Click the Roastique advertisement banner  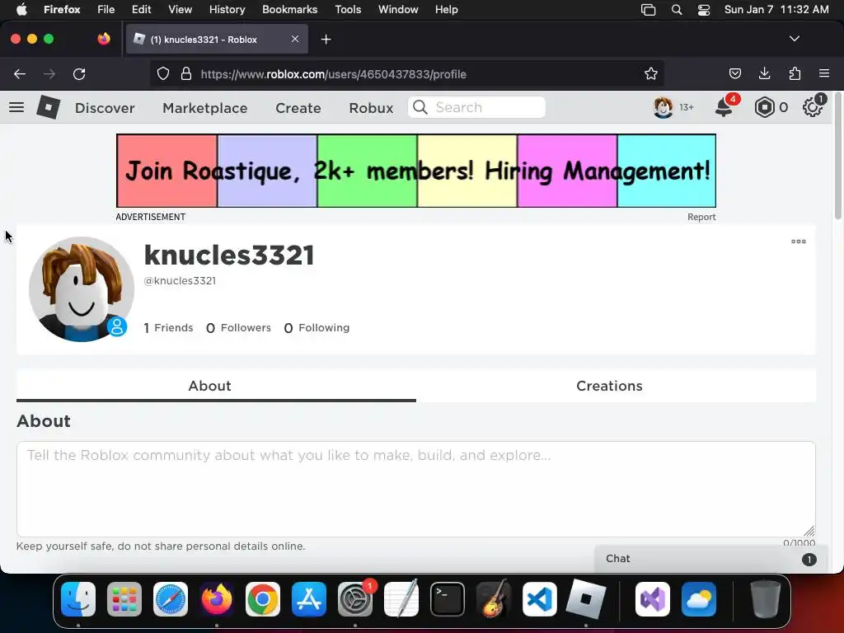pos(416,171)
